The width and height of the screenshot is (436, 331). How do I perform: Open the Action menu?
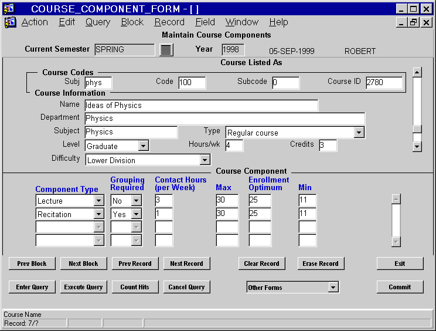point(35,22)
